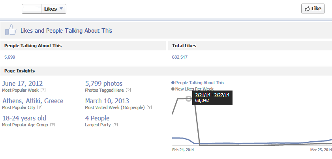
Task: Click the Feb 24, 2014 axis date label
Action: [x=183, y=150]
